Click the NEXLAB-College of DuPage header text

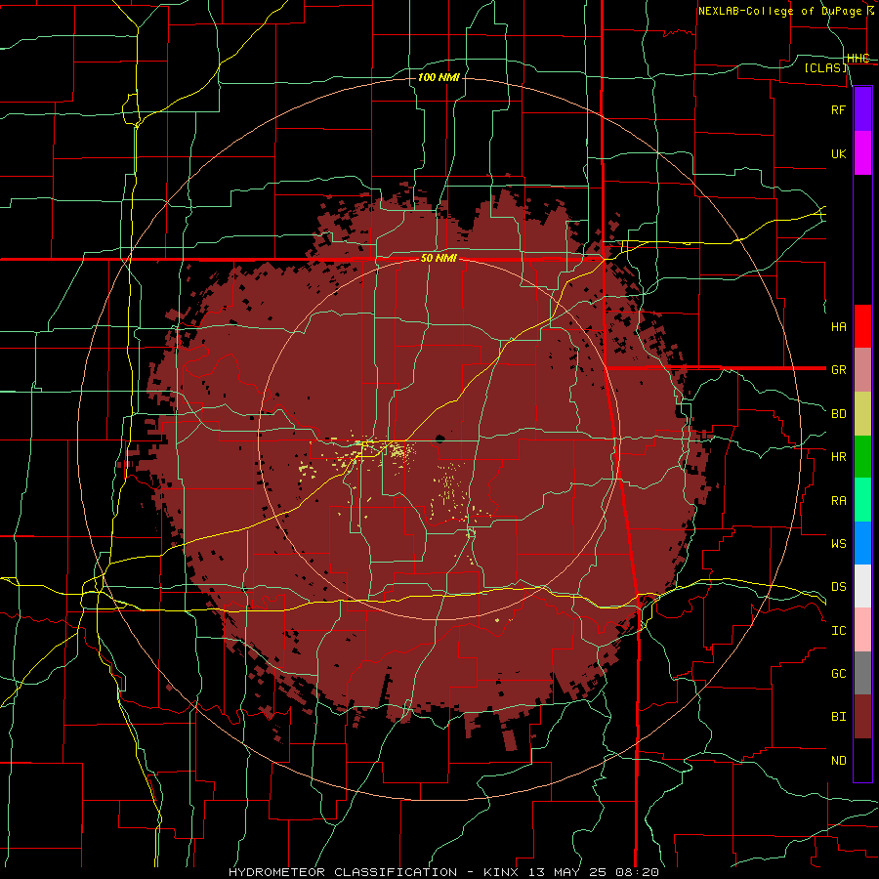point(779,11)
